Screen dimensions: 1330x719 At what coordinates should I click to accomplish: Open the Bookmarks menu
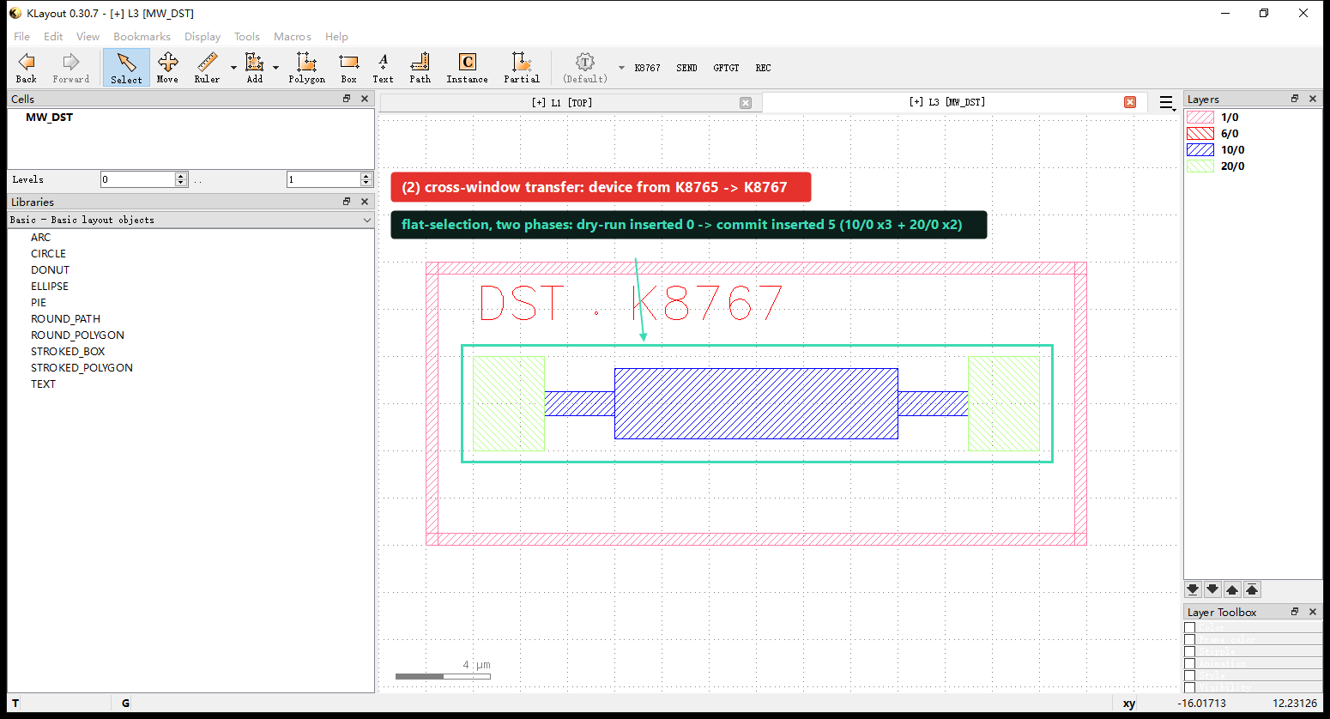tap(142, 37)
